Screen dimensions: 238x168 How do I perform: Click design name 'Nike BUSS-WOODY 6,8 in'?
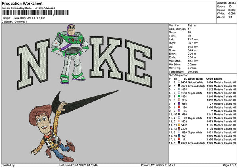[x=30, y=18]
